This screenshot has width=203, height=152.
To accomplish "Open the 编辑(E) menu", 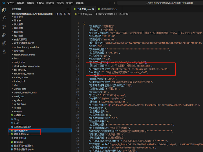I will (x=21, y=3).
